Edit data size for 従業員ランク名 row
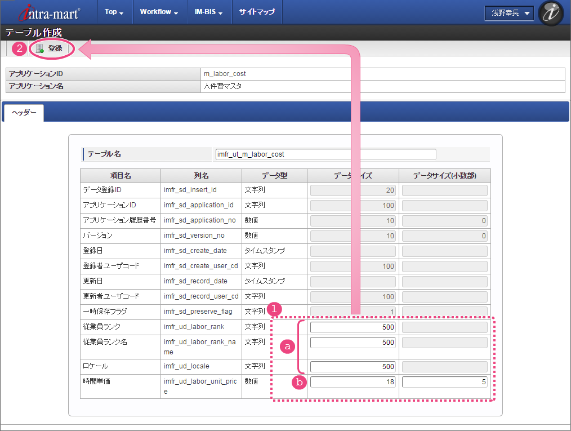Image resolution: width=571 pixels, height=431 pixels. tap(353, 342)
